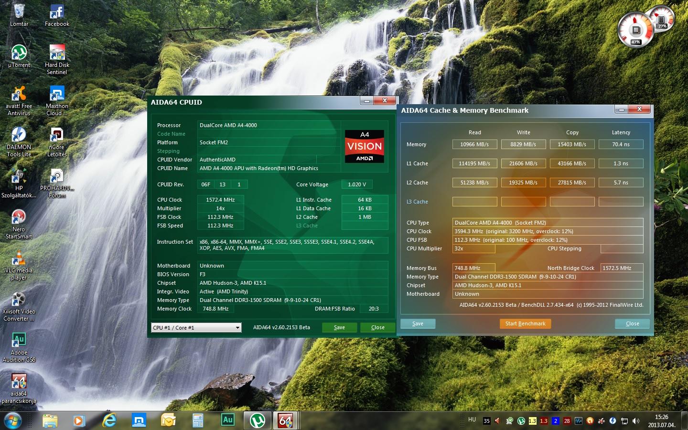
Task: Click the CPUID Name AMD A4-4000 APU text
Action: [258, 168]
